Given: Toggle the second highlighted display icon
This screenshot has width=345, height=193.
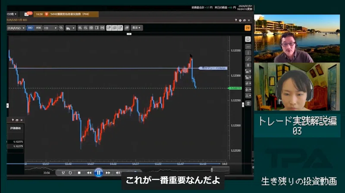Looking at the screenshot, I should tap(114, 28).
